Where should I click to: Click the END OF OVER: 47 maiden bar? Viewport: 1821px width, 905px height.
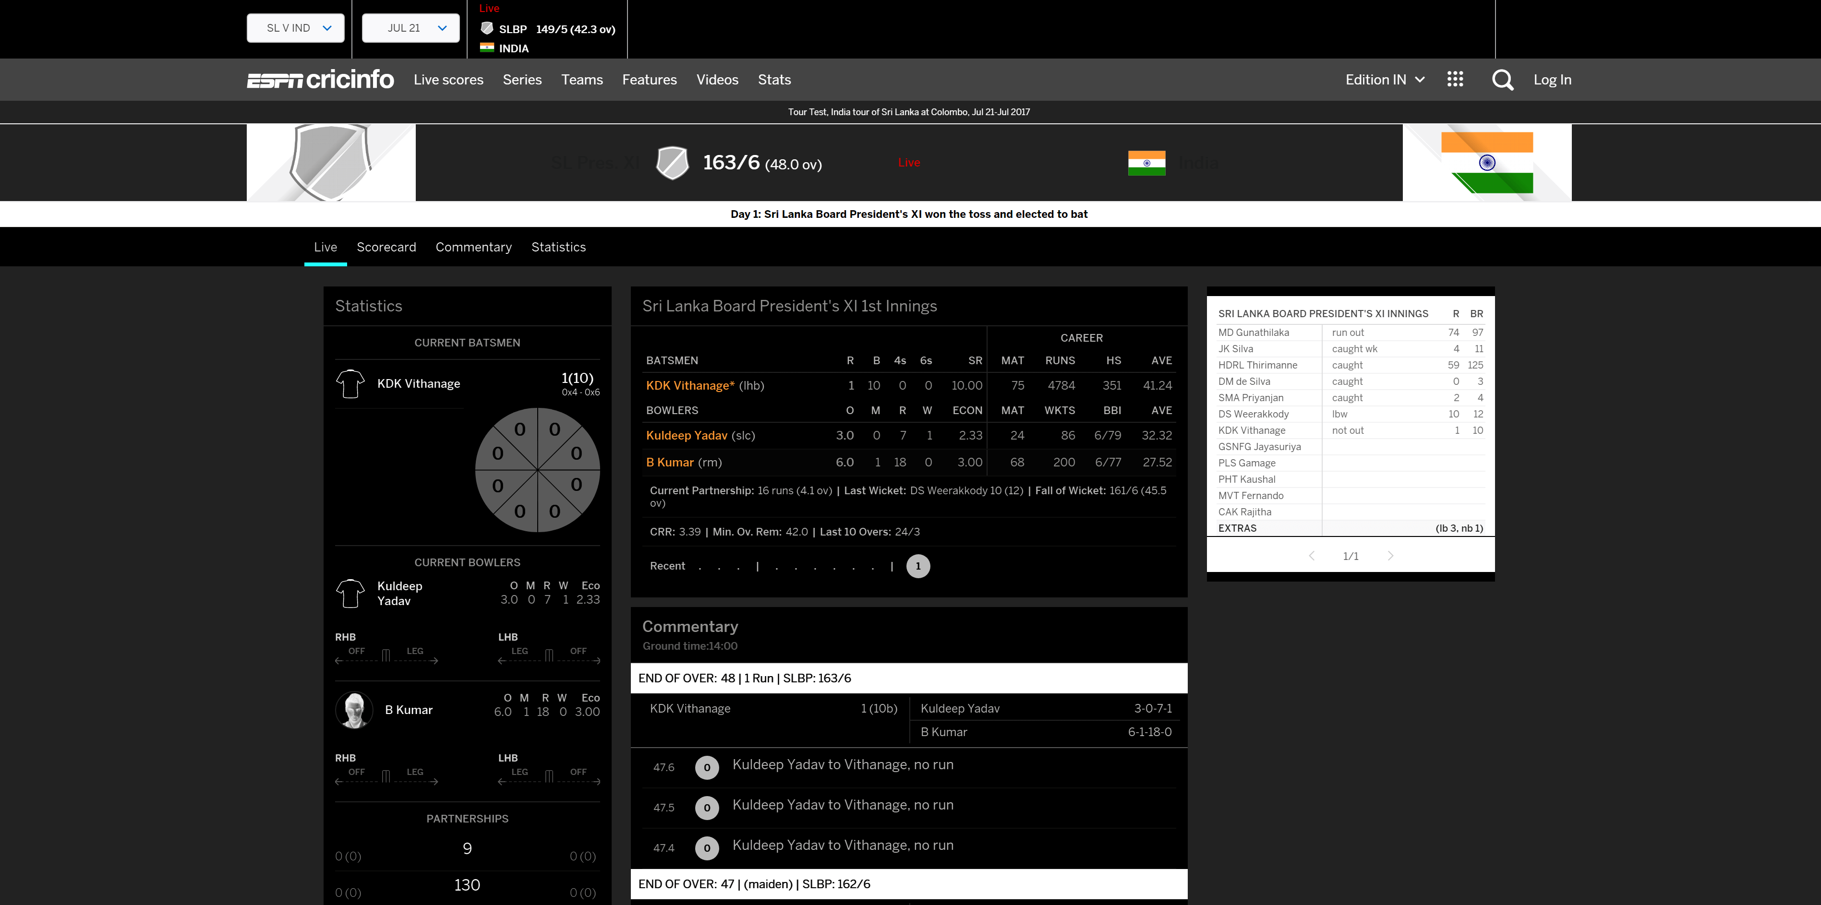coord(908,884)
